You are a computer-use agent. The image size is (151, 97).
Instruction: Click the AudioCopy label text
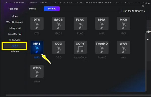(80, 57)
